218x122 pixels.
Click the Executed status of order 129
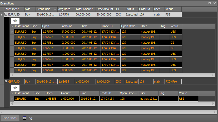132,14
